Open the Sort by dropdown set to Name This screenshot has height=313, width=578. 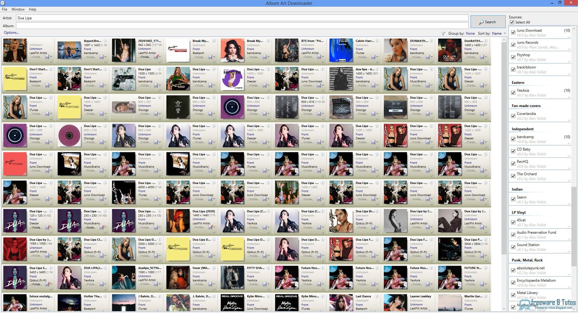coord(496,33)
